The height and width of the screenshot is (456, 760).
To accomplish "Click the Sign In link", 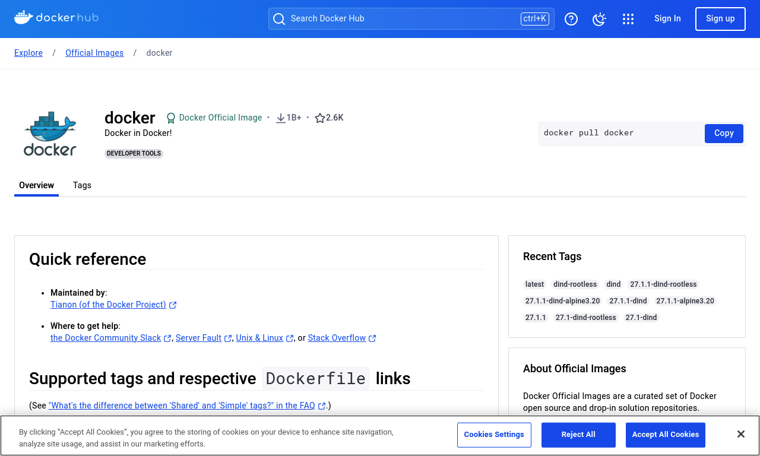I will click(x=667, y=18).
